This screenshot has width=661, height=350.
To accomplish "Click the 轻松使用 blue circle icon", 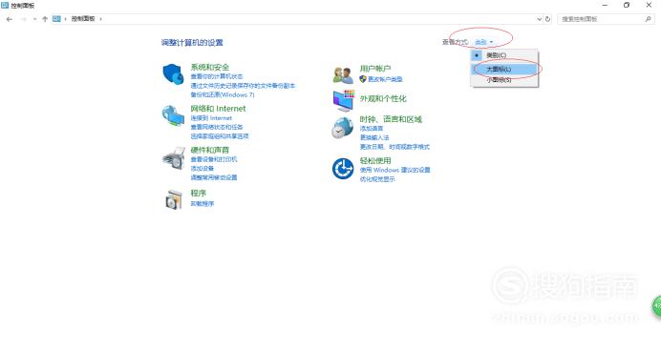I will pyautogui.click(x=343, y=169).
